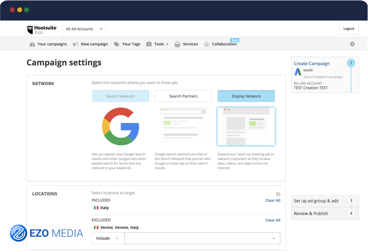
Task: Clear all excluded locations
Action: [x=273, y=220]
